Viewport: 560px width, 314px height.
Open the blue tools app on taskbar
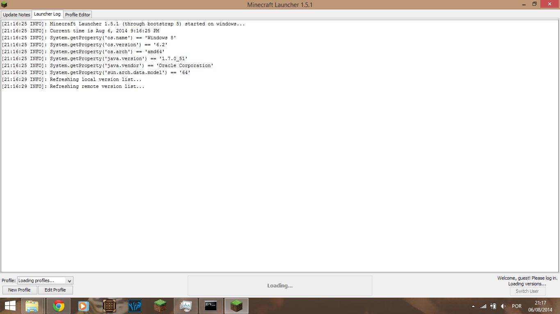[135, 306]
